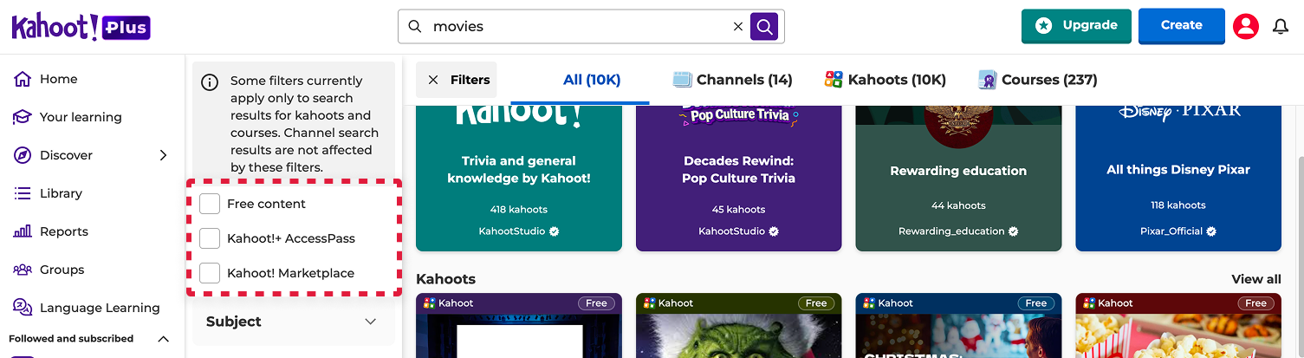Clear the search field with the X
Viewport: 1304px width, 358px height.
pyautogui.click(x=738, y=27)
